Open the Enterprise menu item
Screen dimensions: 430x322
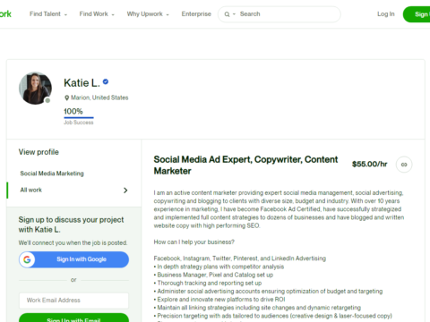pyautogui.click(x=196, y=14)
